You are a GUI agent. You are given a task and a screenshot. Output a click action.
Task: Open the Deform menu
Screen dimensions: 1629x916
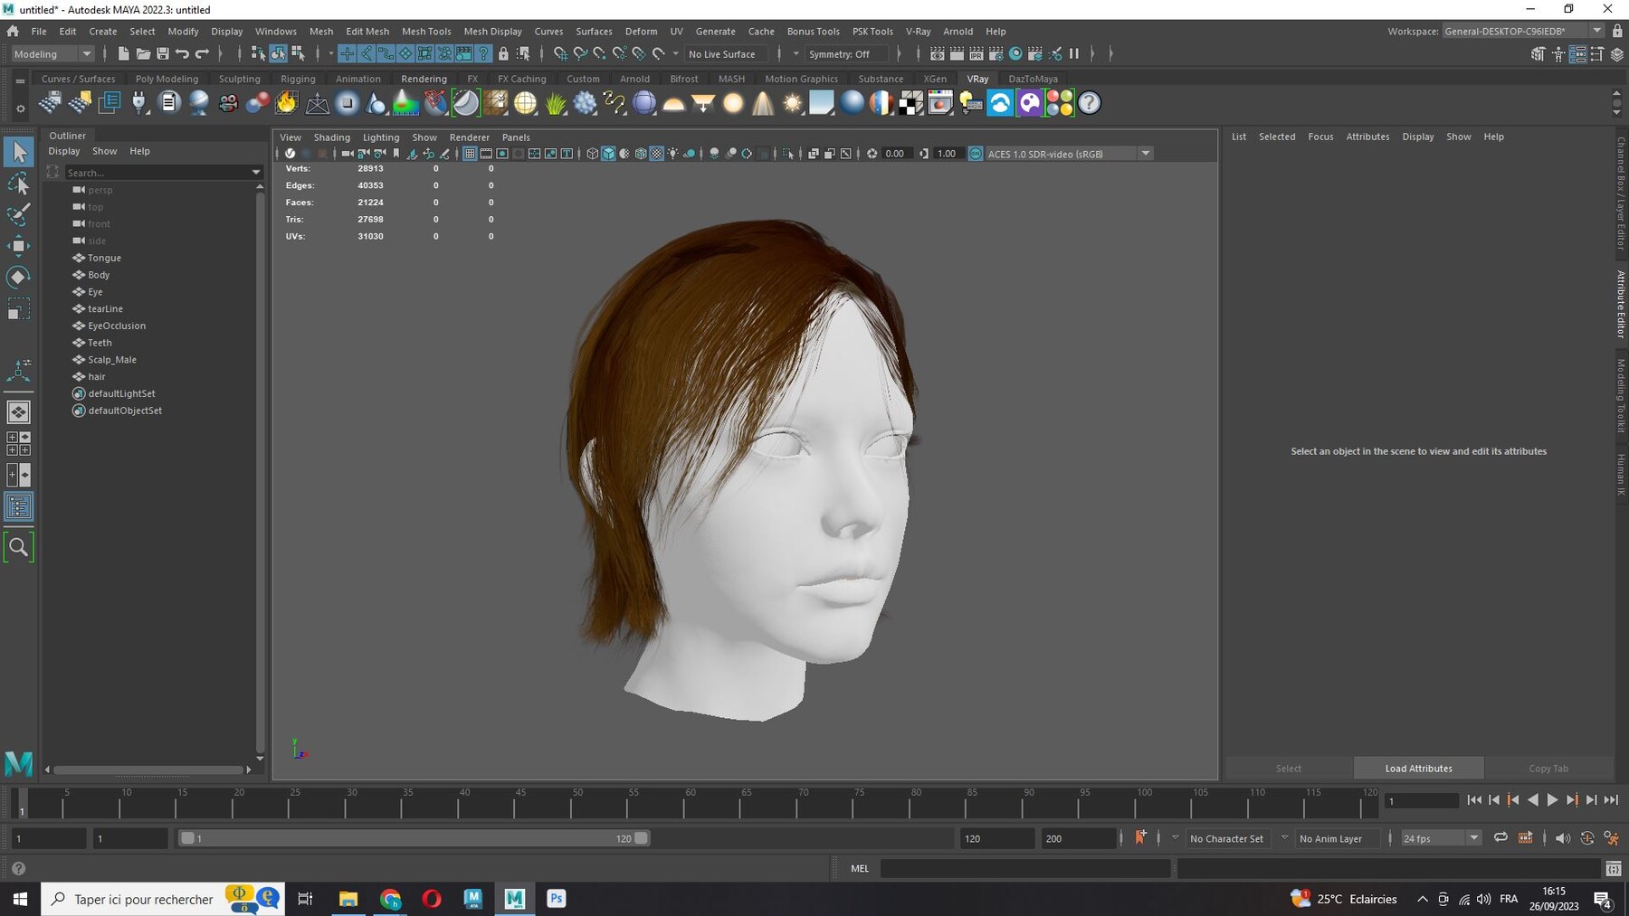click(x=641, y=31)
